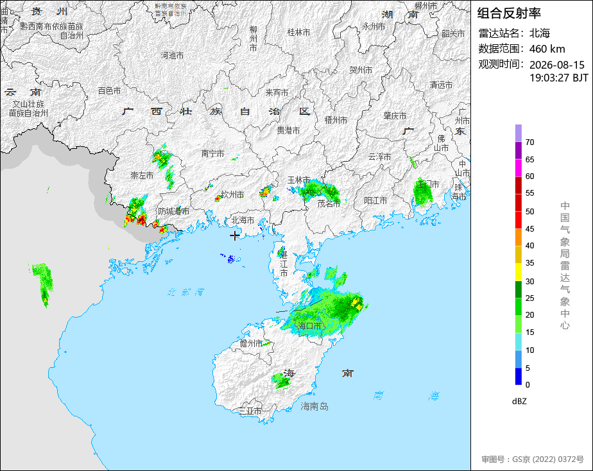Viewport: 593px width, 471px height.
Task: Click the magenta 60 dBZ legend block
Action: (x=518, y=167)
